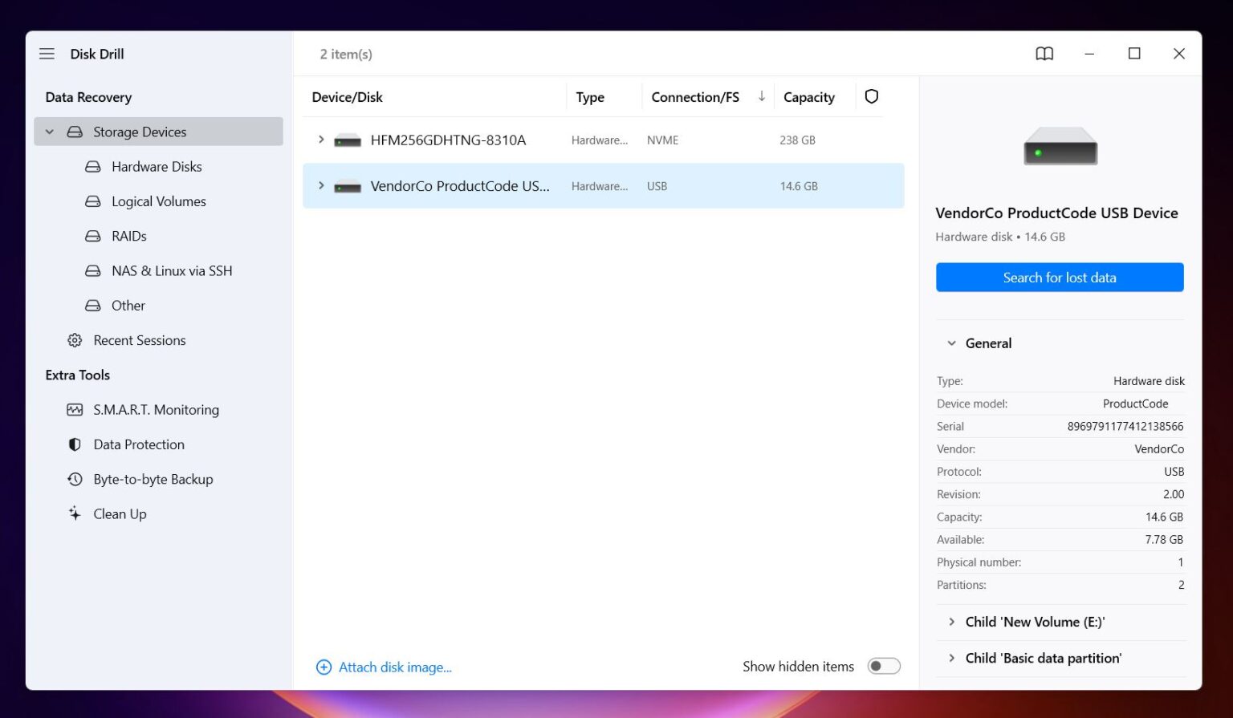Open the hamburger menu in the title bar
This screenshot has width=1233, height=718.
(47, 54)
